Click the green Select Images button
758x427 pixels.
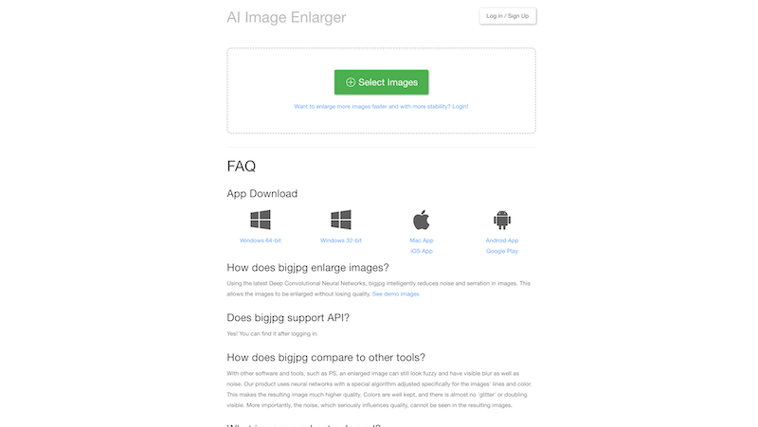tap(382, 82)
